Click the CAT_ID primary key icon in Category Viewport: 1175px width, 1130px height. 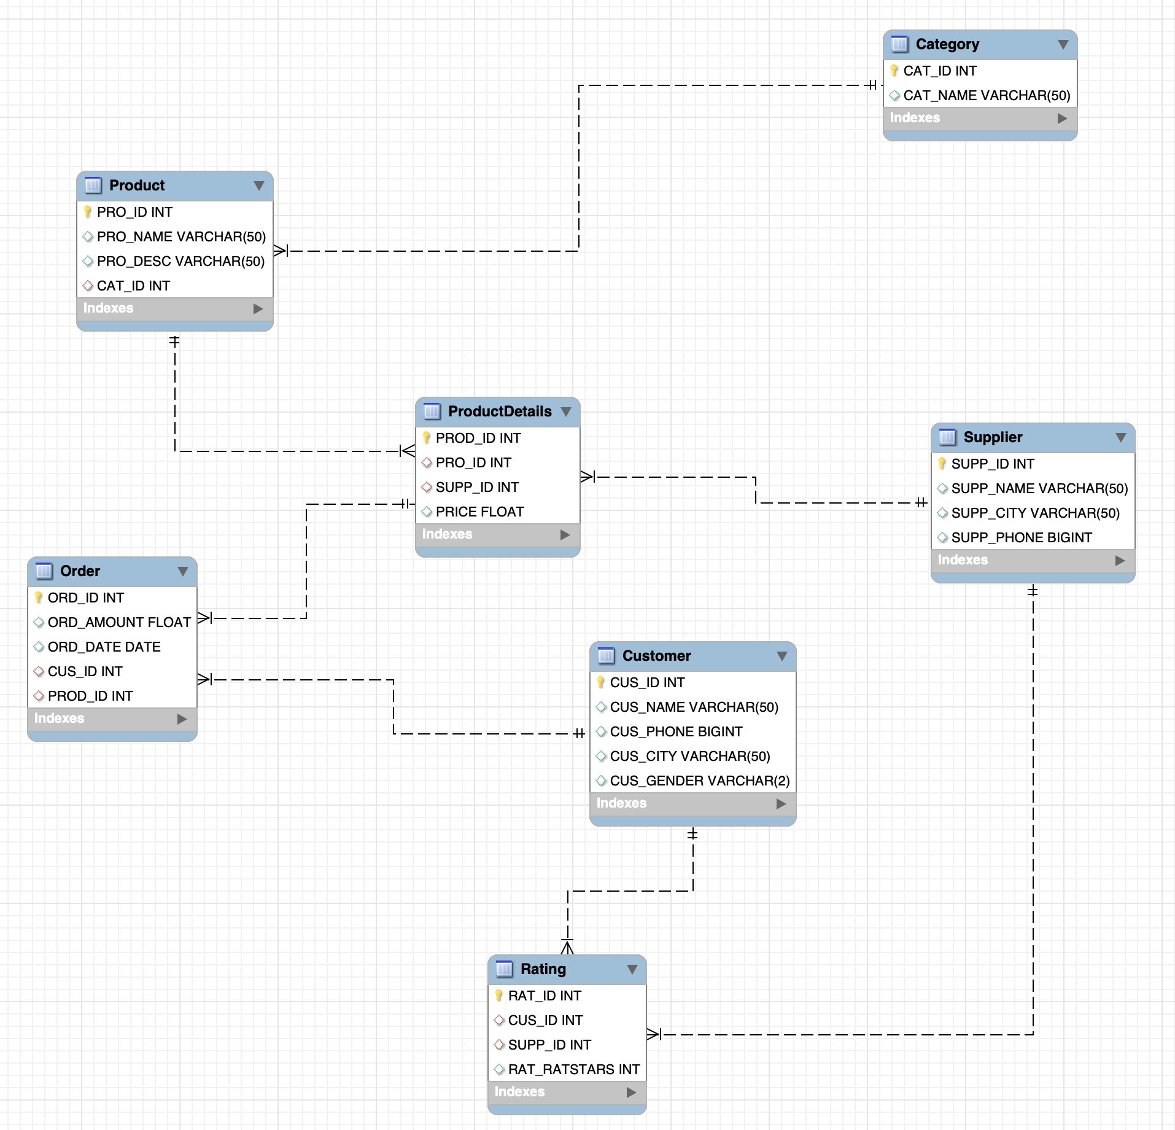coord(894,71)
